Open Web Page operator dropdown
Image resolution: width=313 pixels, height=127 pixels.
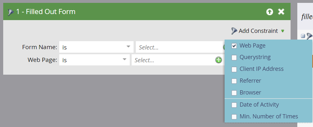(95, 60)
